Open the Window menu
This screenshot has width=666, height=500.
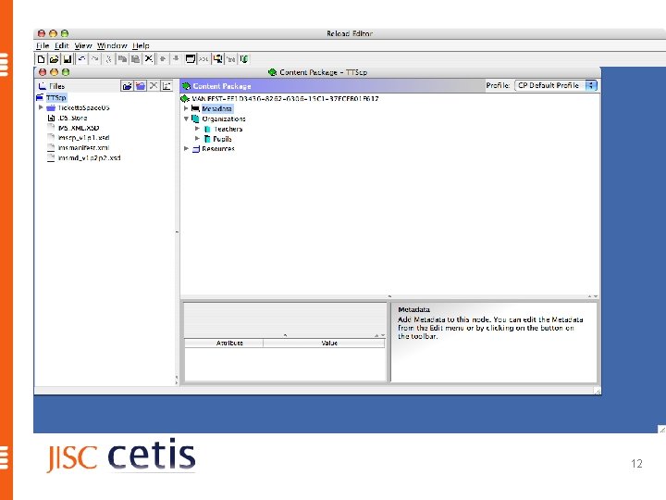tap(112, 45)
